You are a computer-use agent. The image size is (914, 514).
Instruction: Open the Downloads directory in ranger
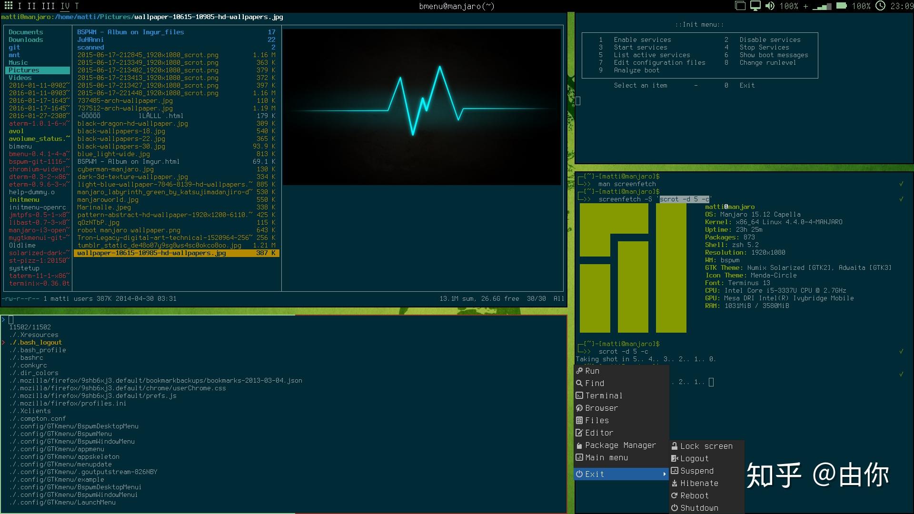click(26, 40)
